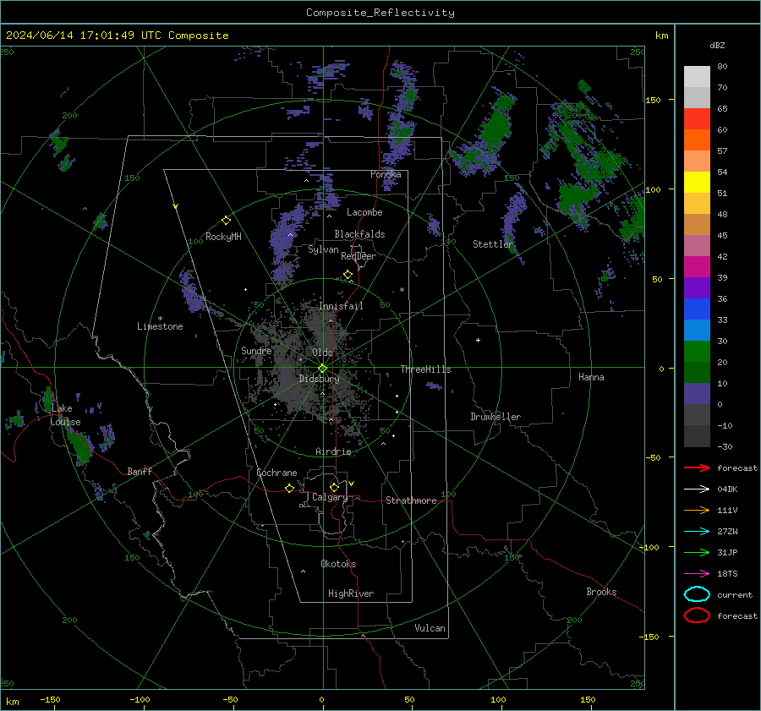Click the Blackfalds label on map
761x711 pixels.
(359, 234)
